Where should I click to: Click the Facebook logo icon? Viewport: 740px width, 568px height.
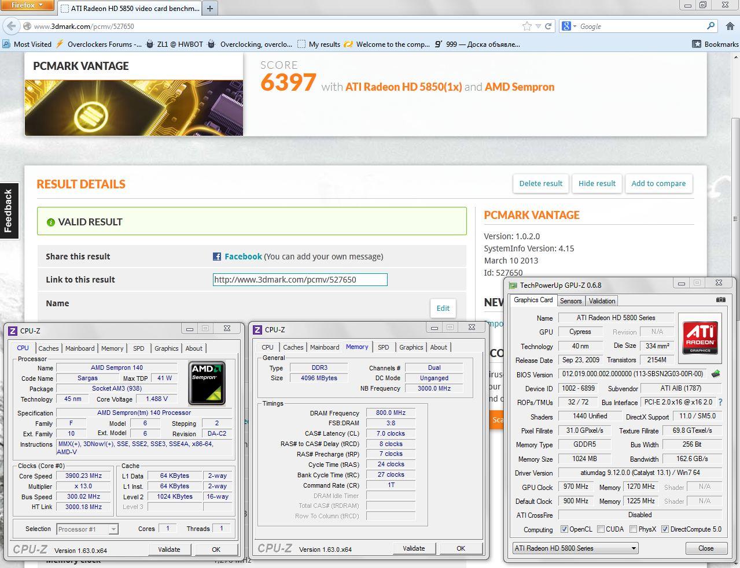click(217, 257)
